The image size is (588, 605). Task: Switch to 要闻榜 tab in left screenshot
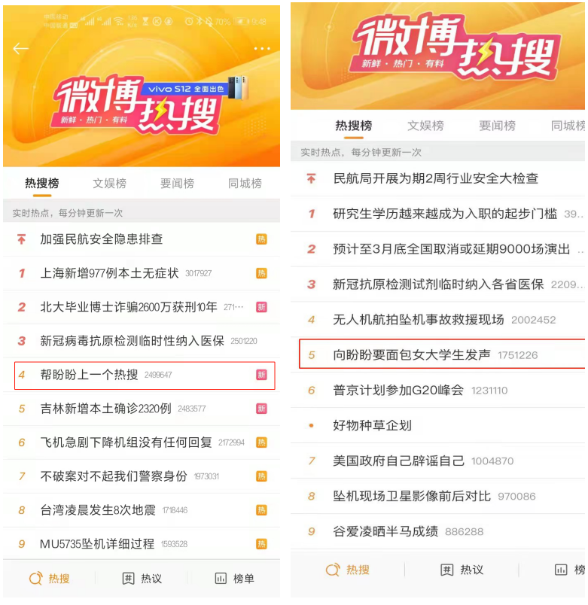pyautogui.click(x=177, y=184)
